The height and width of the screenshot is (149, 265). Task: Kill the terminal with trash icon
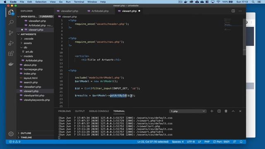click(226, 111)
